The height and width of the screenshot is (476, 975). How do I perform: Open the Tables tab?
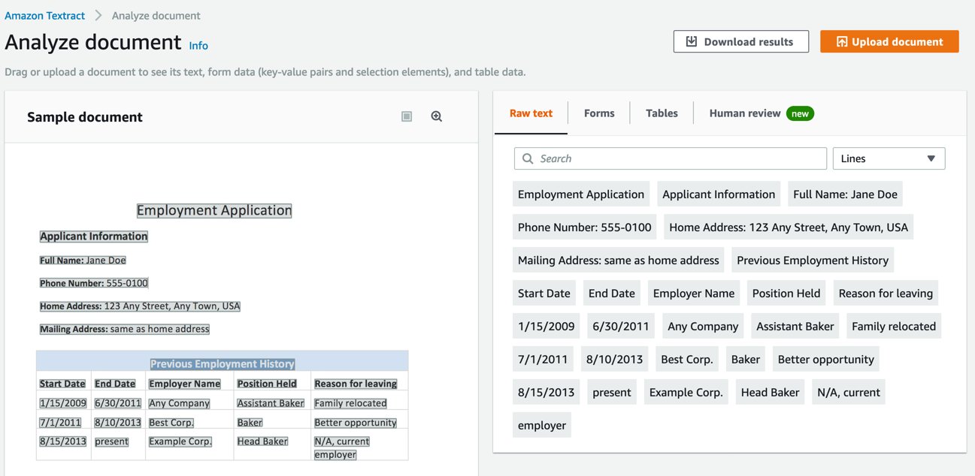(662, 113)
